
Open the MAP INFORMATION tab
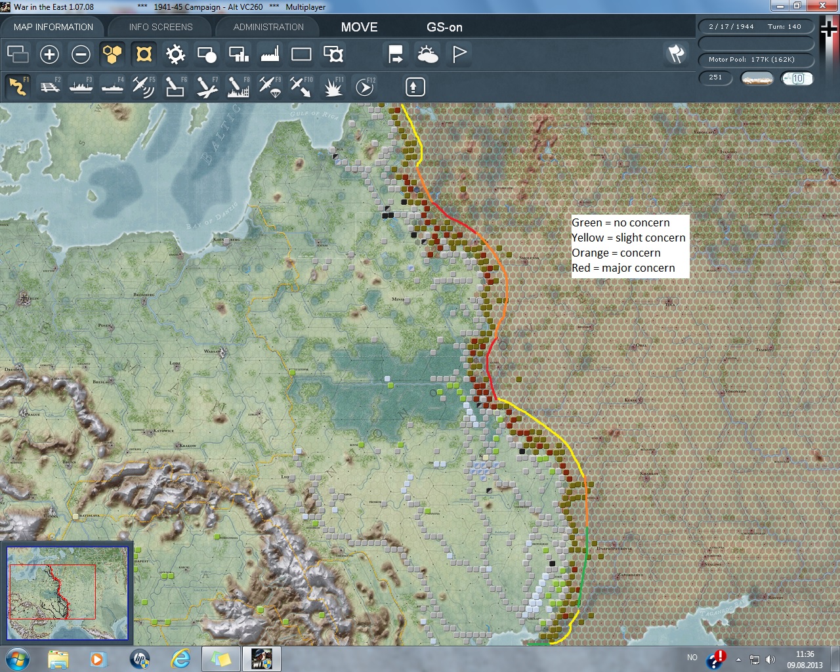pyautogui.click(x=53, y=27)
